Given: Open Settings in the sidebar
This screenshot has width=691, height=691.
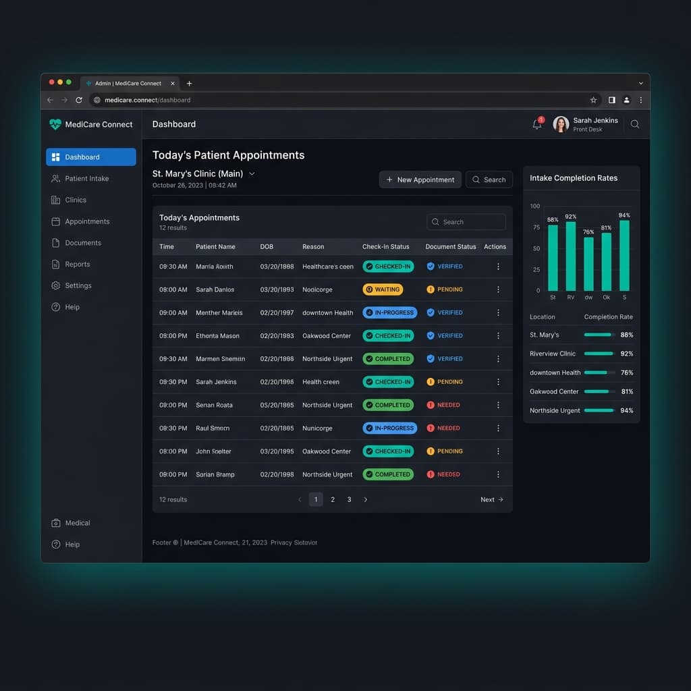Looking at the screenshot, I should 91,285.
